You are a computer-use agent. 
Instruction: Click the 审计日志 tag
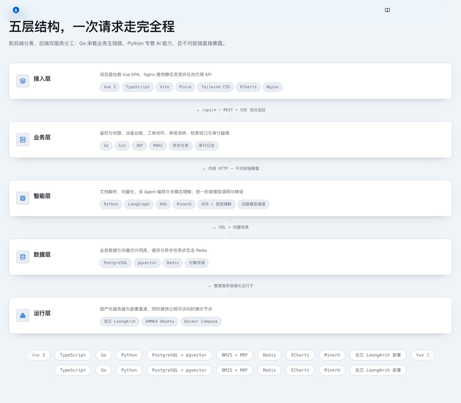point(207,146)
